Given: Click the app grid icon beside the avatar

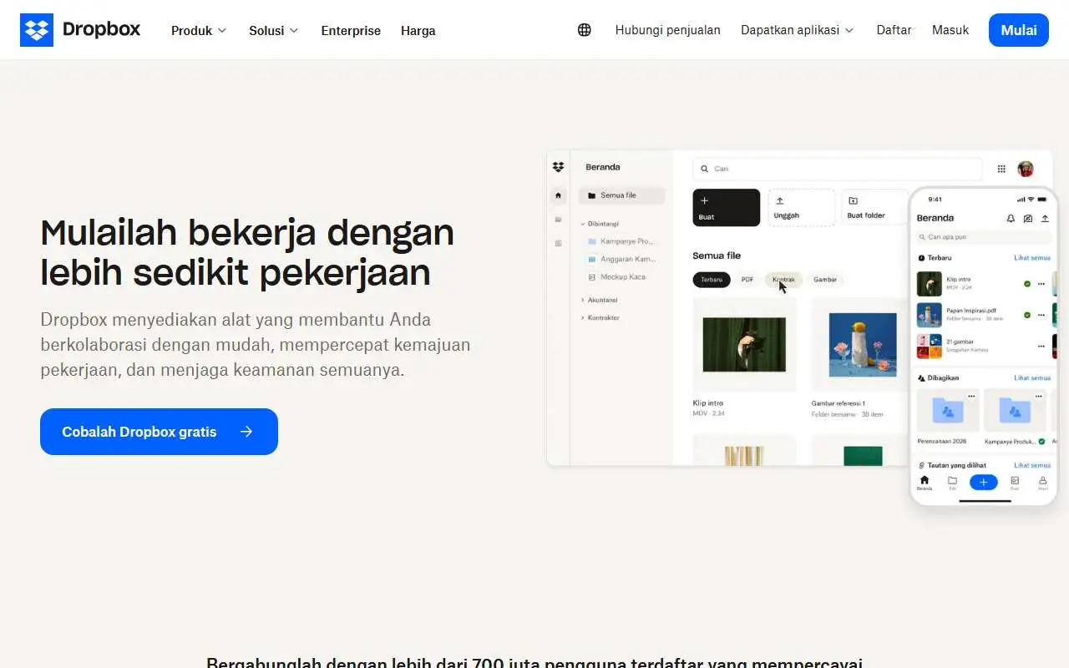Looking at the screenshot, I should [1001, 169].
